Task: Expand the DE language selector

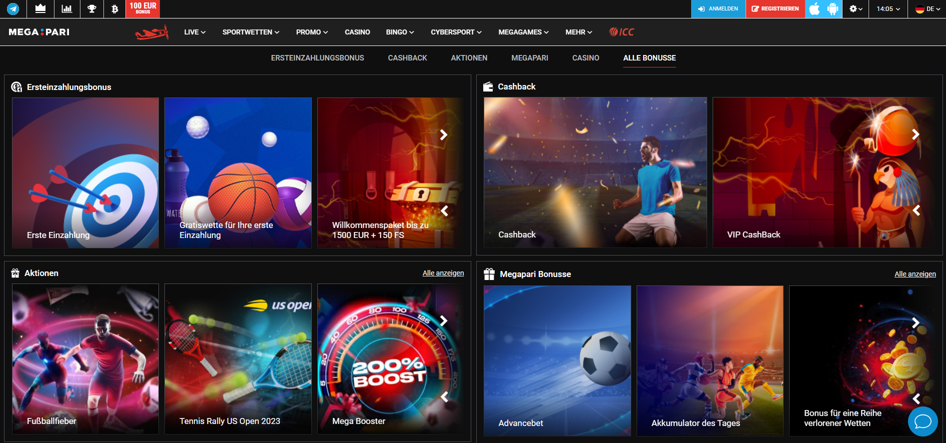Action: click(927, 9)
